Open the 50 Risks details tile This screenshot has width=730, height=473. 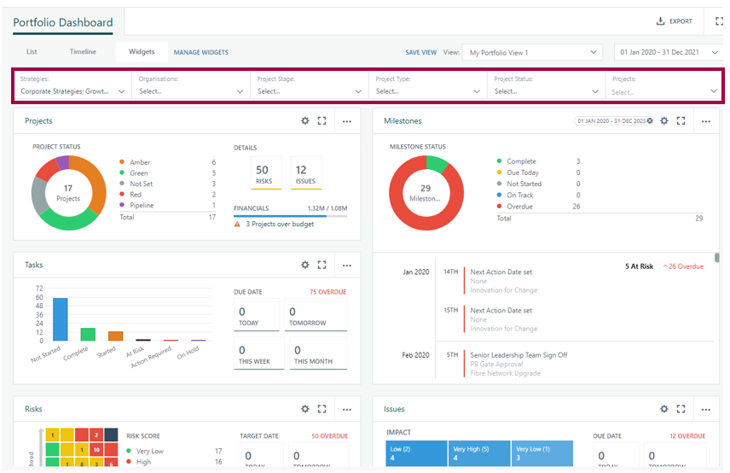point(266,173)
